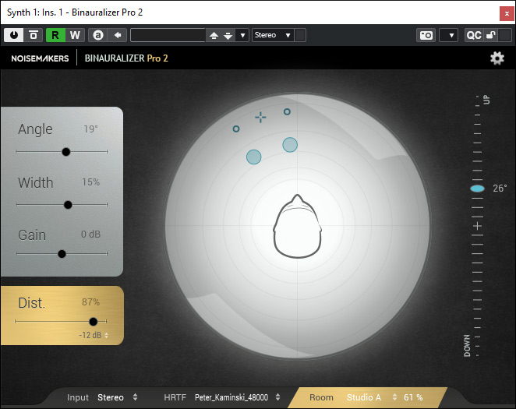Click the Dist. slider handle
This screenshot has width=516, height=409.
[x=94, y=321]
